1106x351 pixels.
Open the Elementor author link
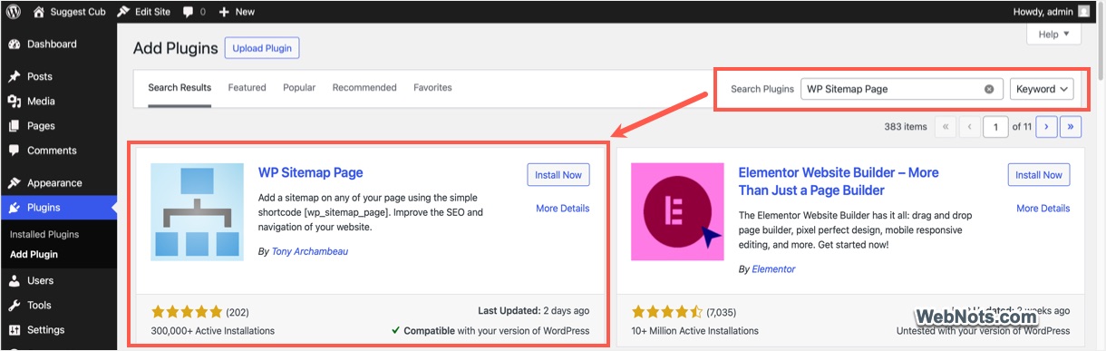pyautogui.click(x=773, y=269)
